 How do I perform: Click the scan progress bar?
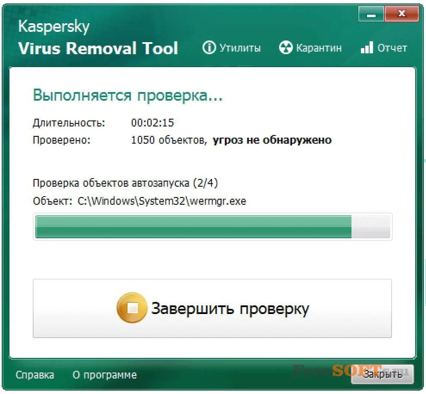coord(212,227)
